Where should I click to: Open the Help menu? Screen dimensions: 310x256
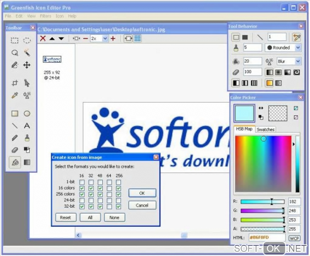tap(72, 16)
